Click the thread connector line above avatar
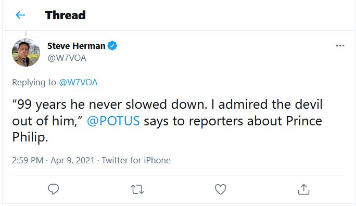The height and width of the screenshot is (206, 356). 26,33
